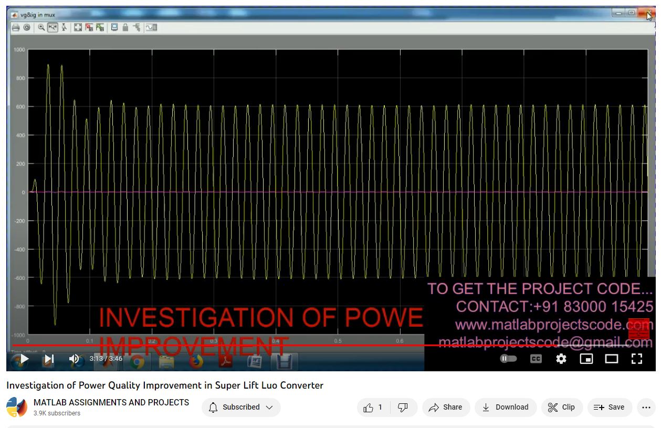
Task: Click the red channel watermark square
Action: 638,329
